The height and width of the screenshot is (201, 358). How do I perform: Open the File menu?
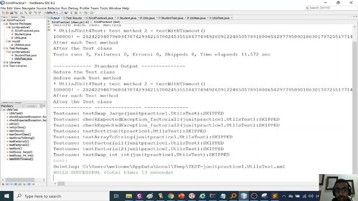point(3,8)
